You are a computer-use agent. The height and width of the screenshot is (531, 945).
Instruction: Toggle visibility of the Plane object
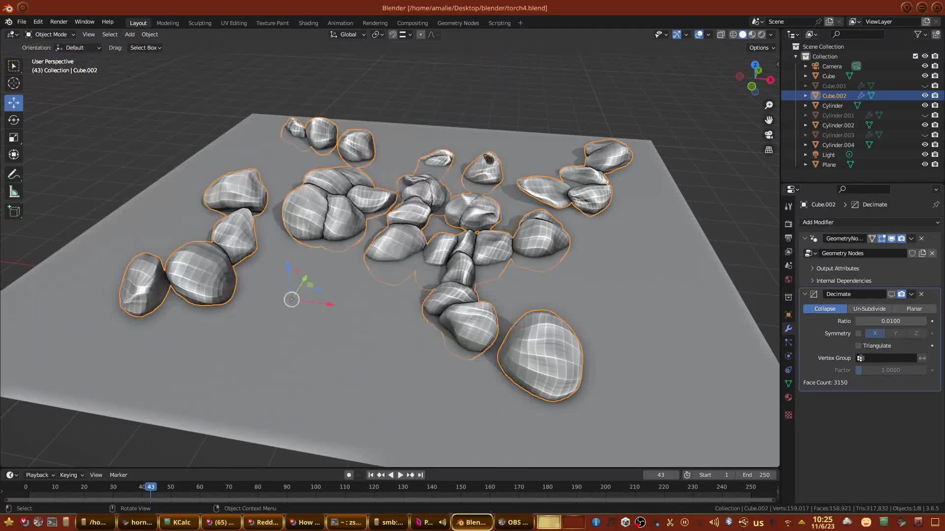coord(925,164)
